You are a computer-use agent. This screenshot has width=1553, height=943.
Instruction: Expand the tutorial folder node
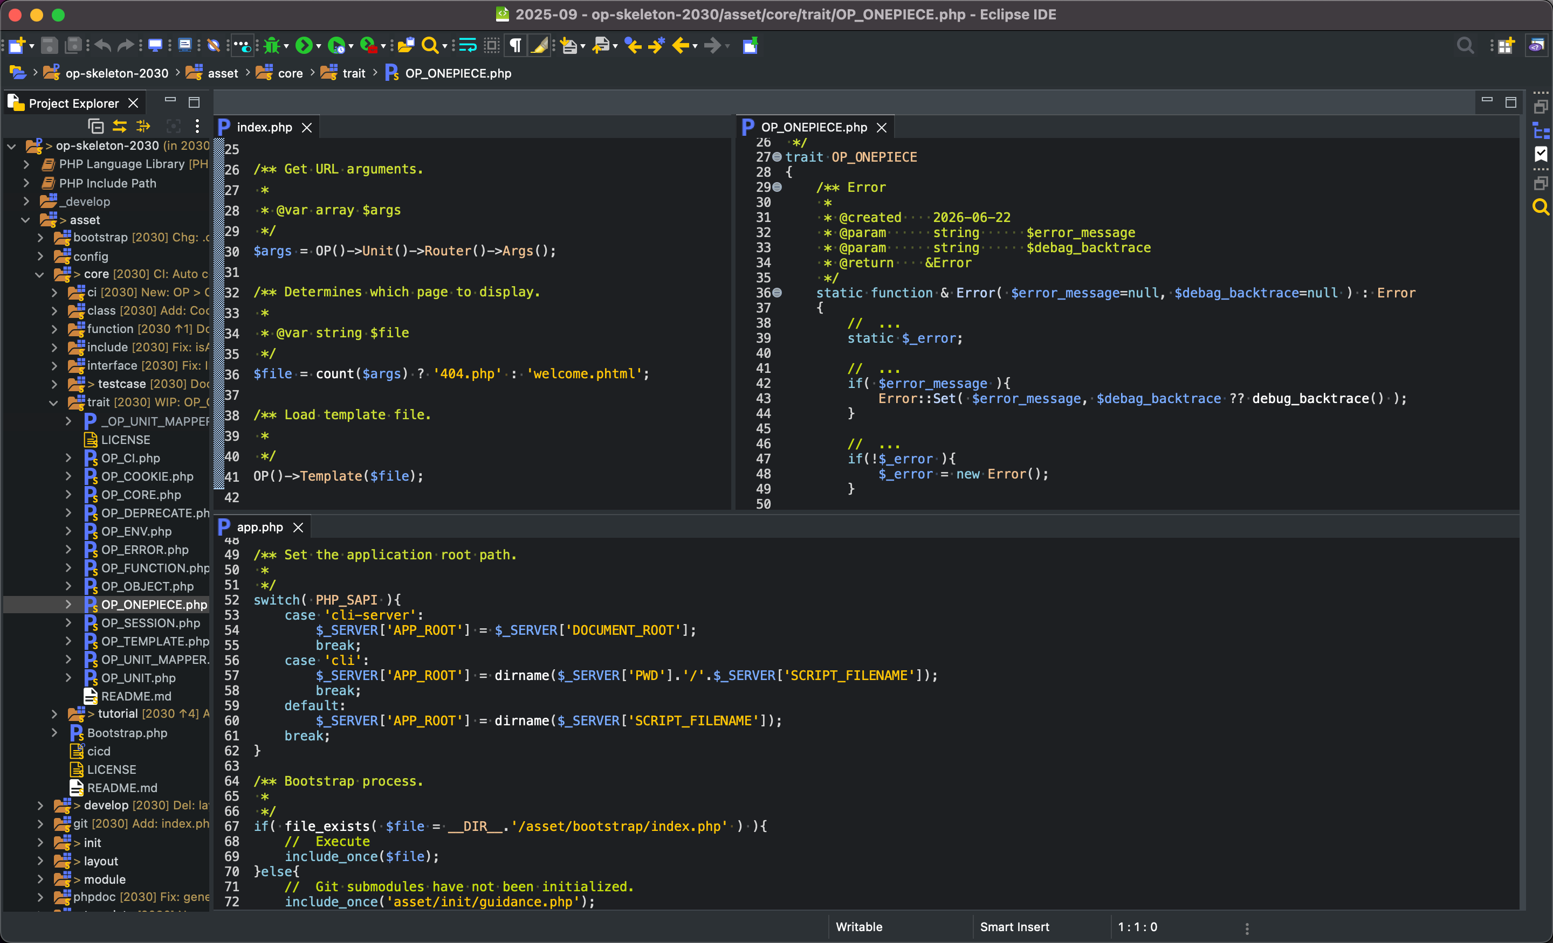(x=53, y=715)
